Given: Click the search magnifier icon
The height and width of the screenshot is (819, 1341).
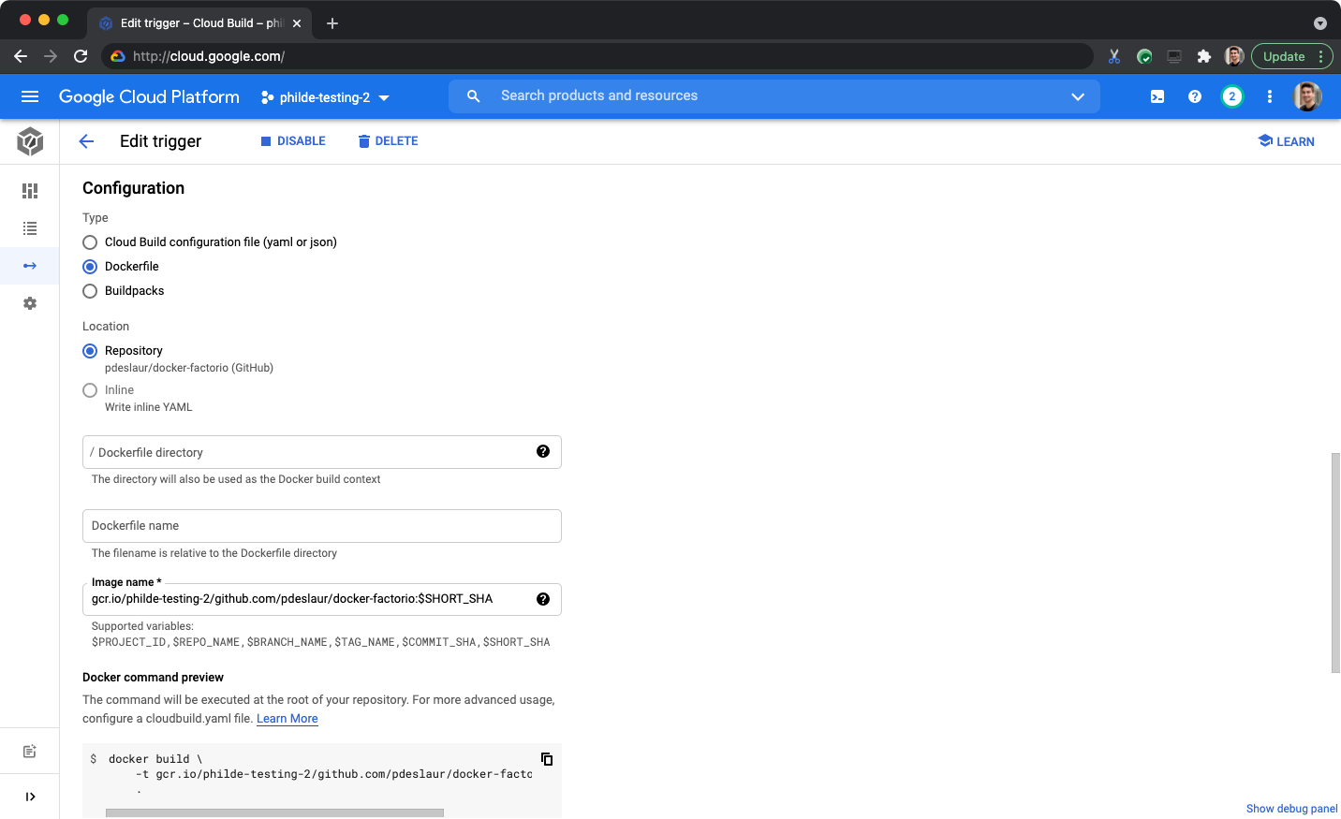Looking at the screenshot, I should [474, 96].
